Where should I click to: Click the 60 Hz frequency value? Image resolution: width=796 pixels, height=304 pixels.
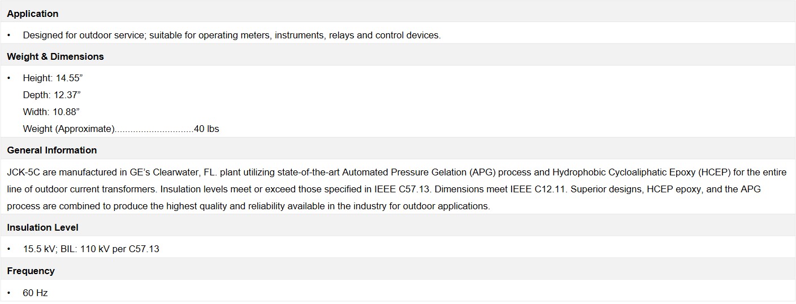pyautogui.click(x=35, y=293)
